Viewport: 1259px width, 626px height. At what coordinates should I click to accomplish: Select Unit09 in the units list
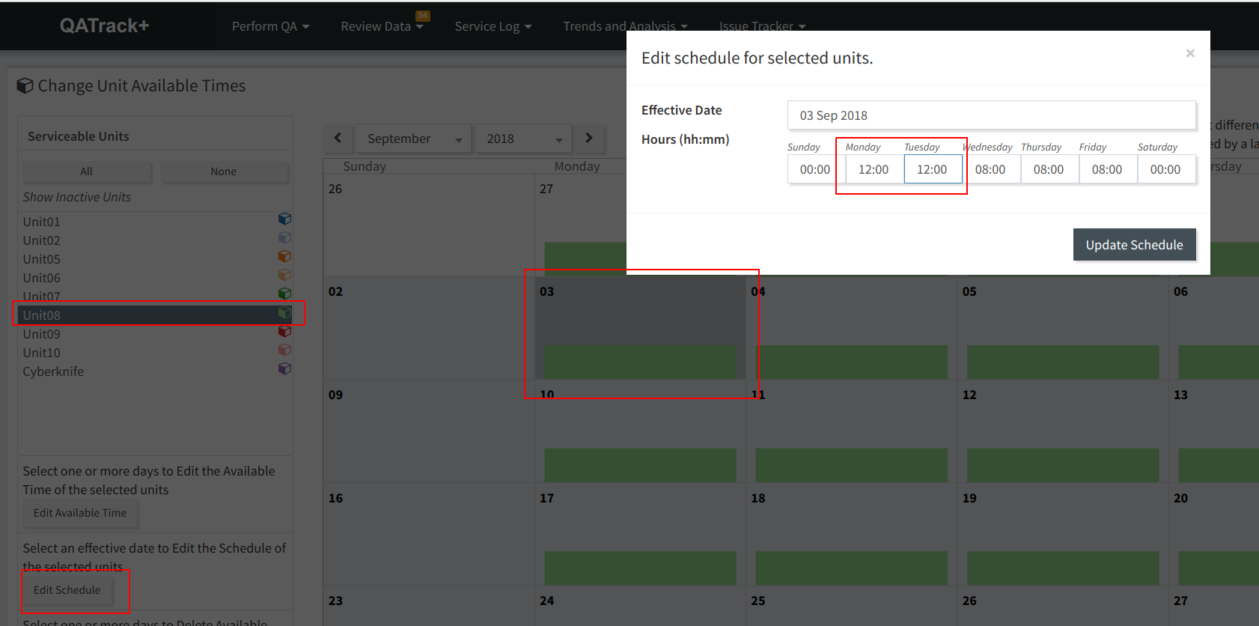point(156,334)
